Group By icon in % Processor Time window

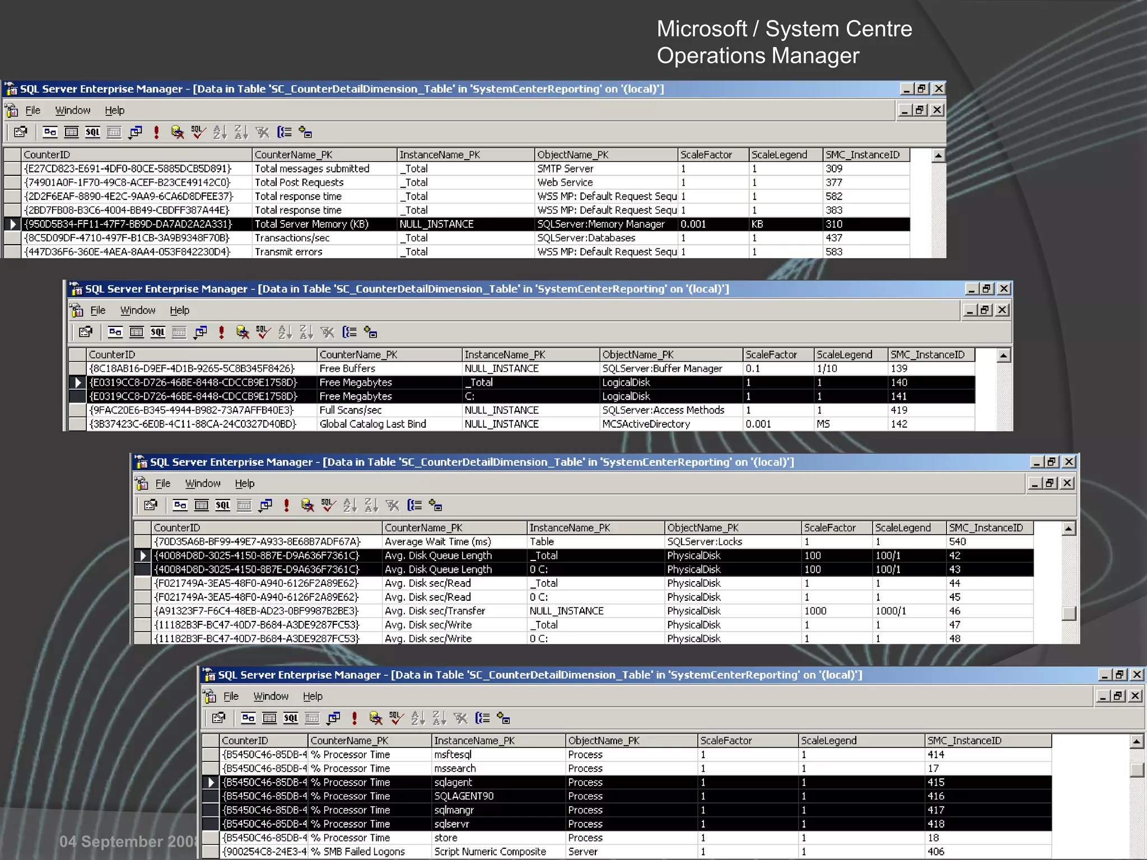(x=482, y=718)
